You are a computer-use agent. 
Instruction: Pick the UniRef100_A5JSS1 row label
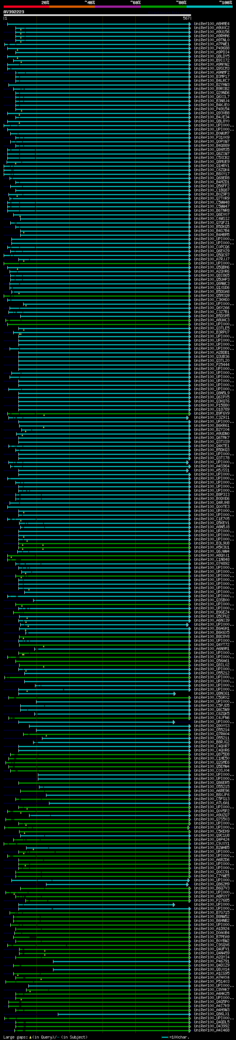(x=212, y=470)
